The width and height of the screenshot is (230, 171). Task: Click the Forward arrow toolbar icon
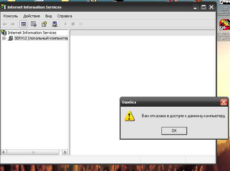tap(13, 24)
